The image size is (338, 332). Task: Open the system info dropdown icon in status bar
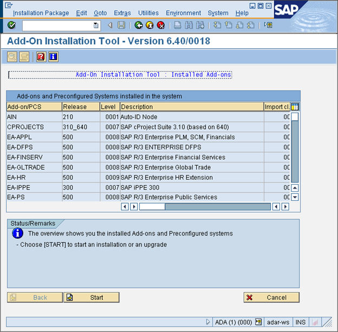258,322
